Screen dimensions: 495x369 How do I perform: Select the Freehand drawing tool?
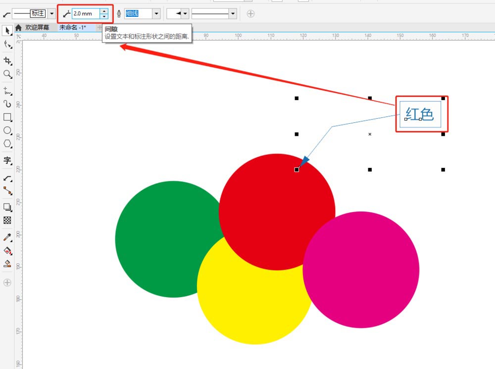(x=7, y=91)
